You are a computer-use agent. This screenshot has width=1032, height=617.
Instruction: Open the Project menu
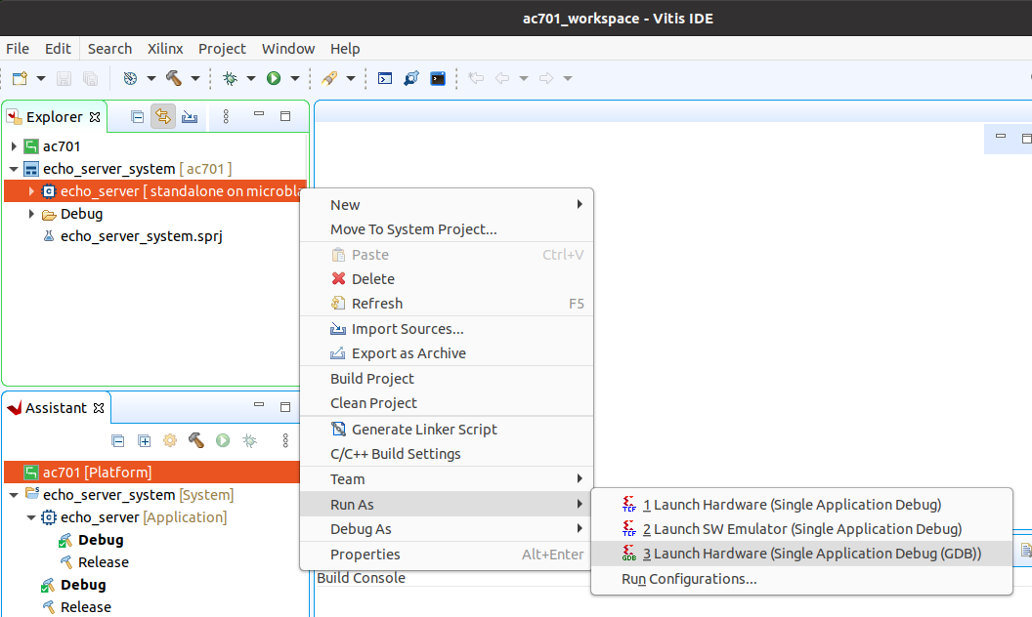click(x=222, y=49)
